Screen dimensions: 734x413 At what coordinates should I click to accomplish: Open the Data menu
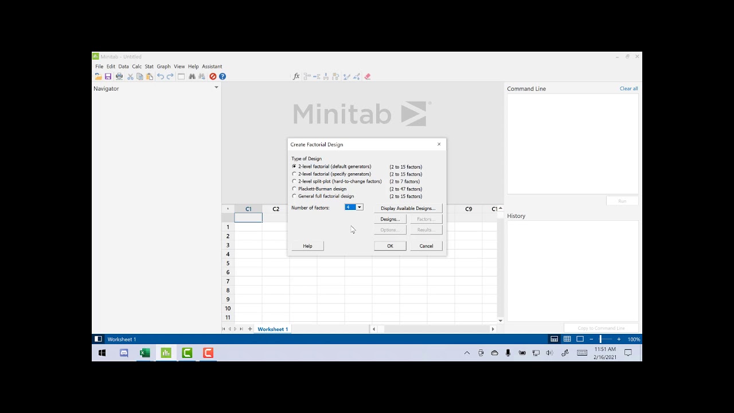[x=123, y=67]
